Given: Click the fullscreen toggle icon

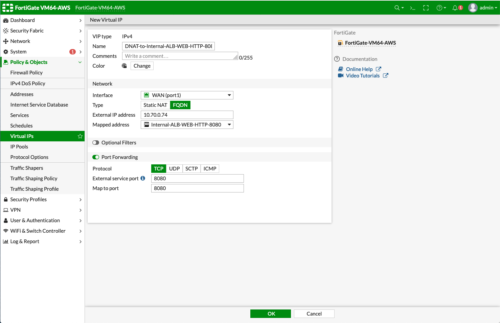Looking at the screenshot, I should tap(426, 8).
